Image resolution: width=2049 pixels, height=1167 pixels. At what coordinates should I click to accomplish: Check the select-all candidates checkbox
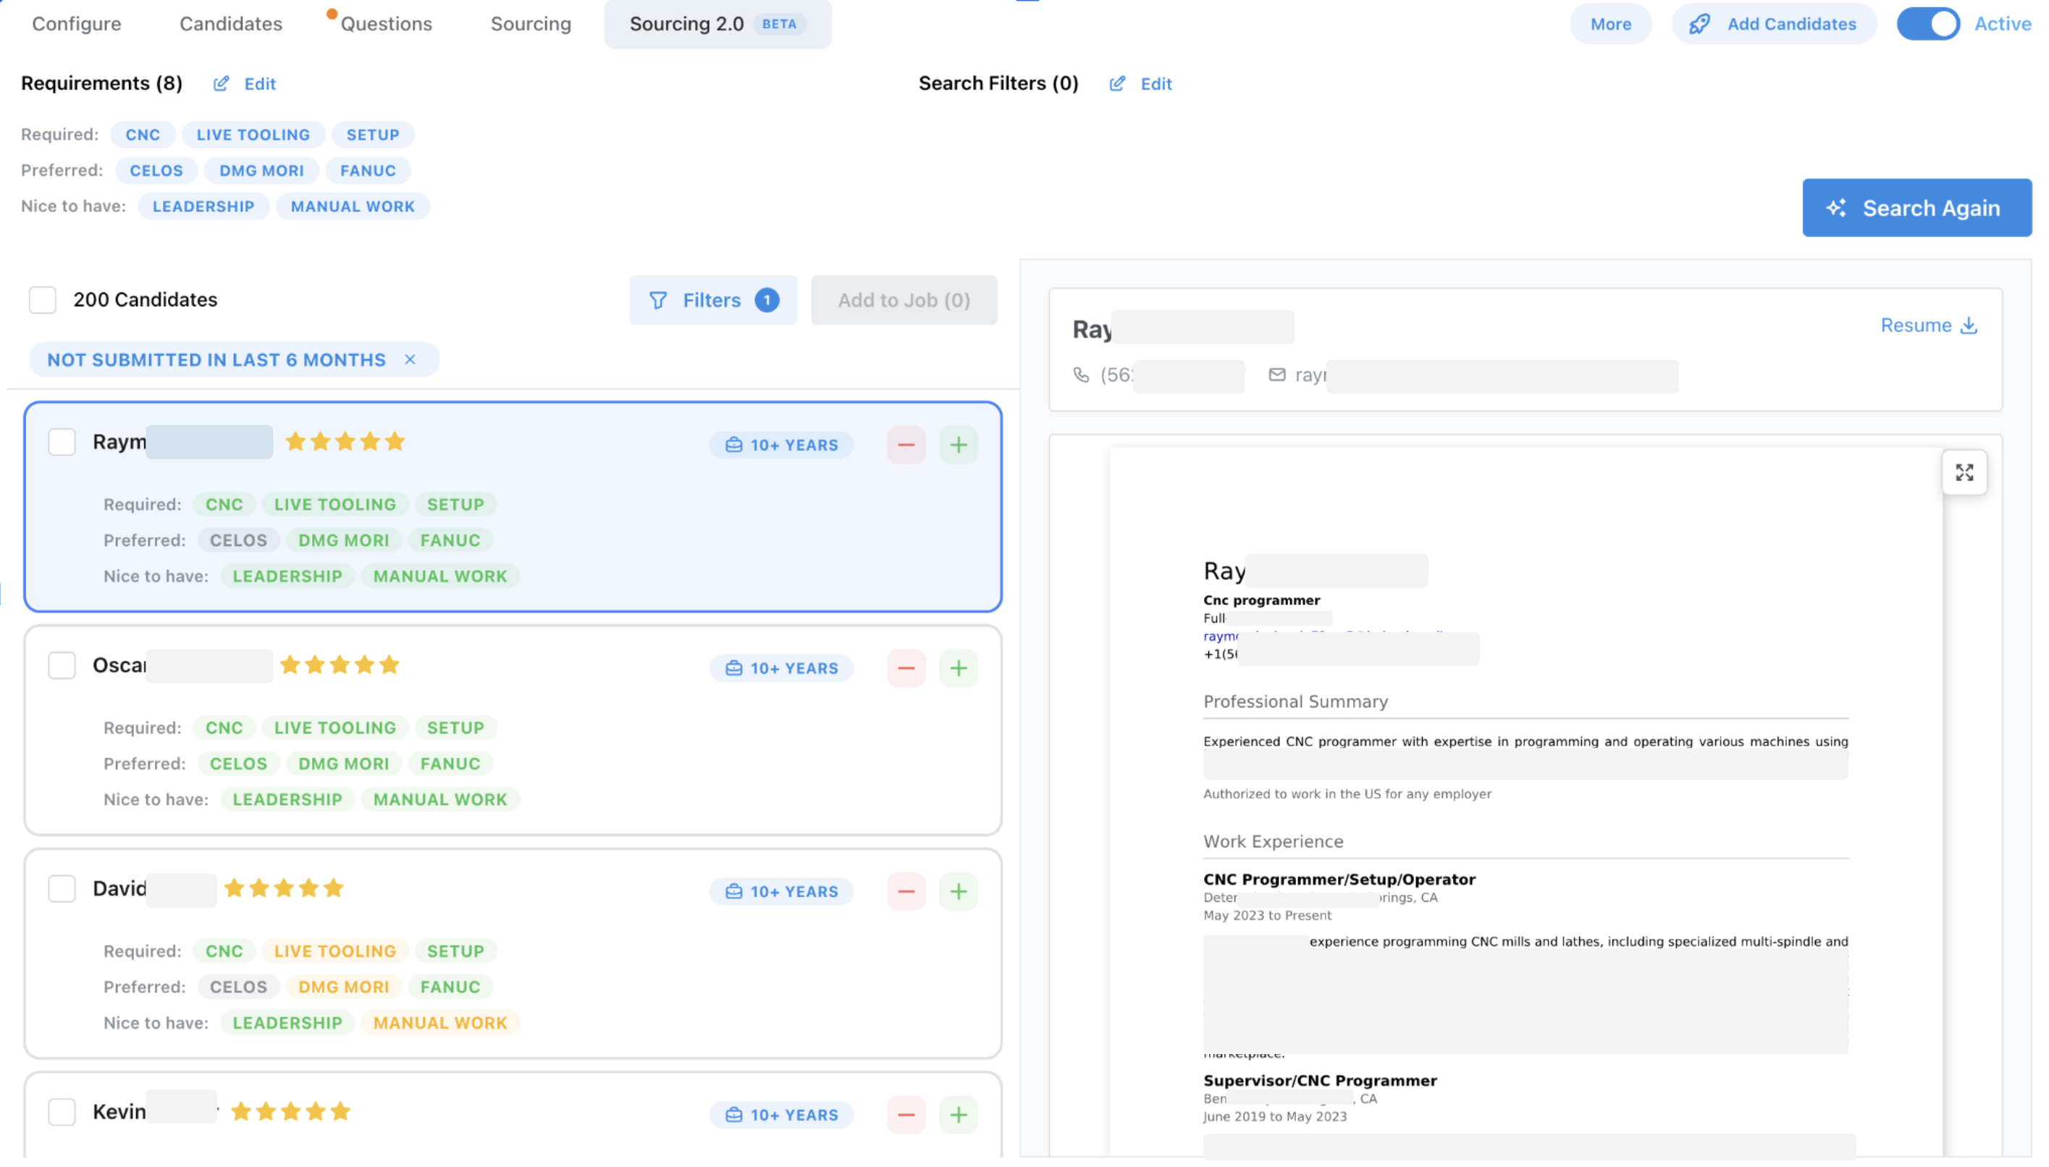pyautogui.click(x=43, y=299)
